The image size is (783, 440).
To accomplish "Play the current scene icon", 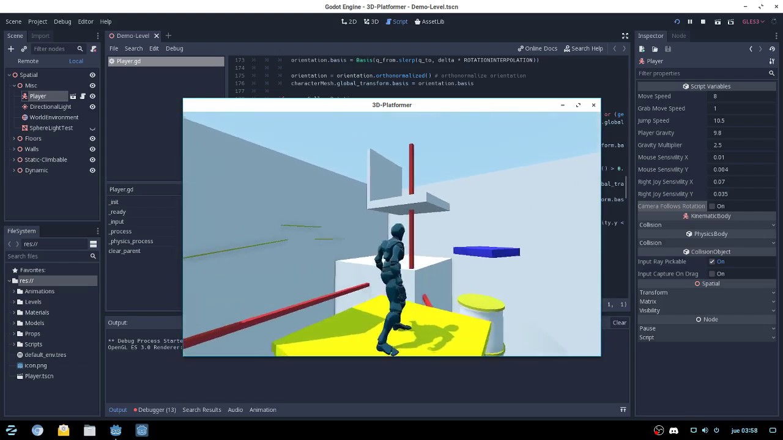I will click(718, 21).
